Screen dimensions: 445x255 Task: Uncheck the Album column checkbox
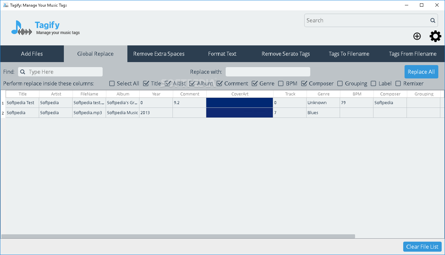pos(192,83)
